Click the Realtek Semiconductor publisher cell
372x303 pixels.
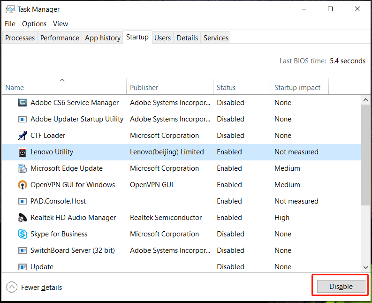pyautogui.click(x=166, y=218)
